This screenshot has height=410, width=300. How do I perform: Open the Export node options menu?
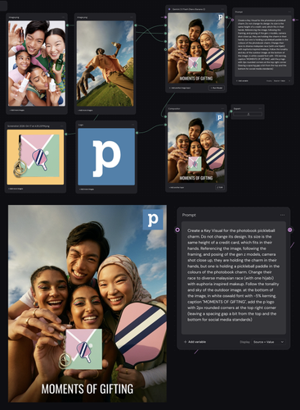[x=260, y=108]
